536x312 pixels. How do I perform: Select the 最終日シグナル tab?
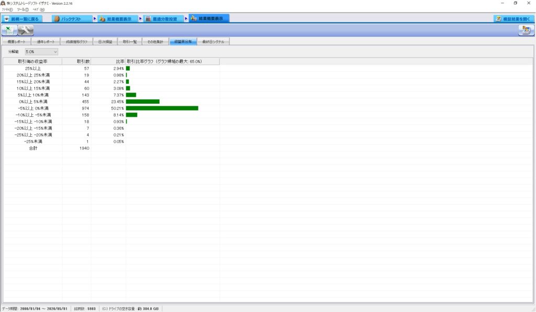[x=213, y=41]
